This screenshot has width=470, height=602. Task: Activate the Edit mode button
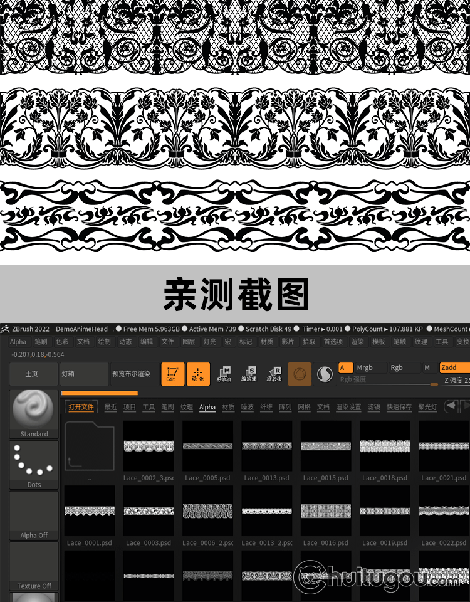(172, 374)
